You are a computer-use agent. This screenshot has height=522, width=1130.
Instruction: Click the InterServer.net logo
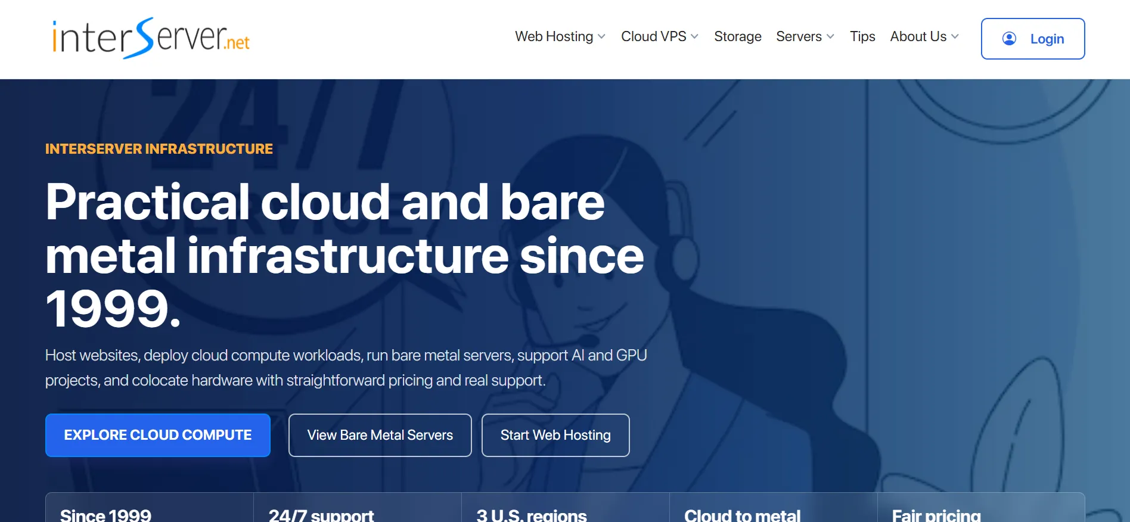tap(151, 38)
